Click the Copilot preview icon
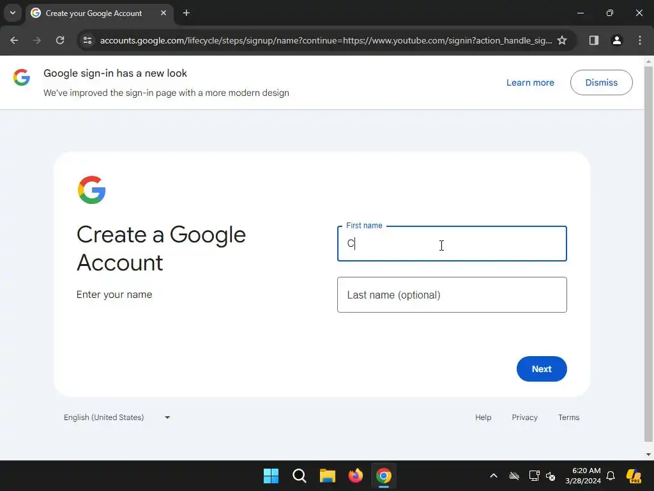Image resolution: width=654 pixels, height=491 pixels. 634,476
